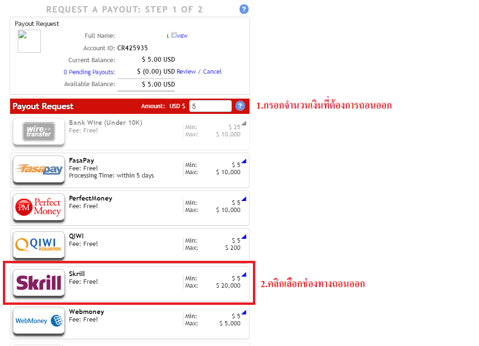The width and height of the screenshot is (479, 346).
Task: Click Webmoney's $ 5,000 max value
Action: [230, 324]
